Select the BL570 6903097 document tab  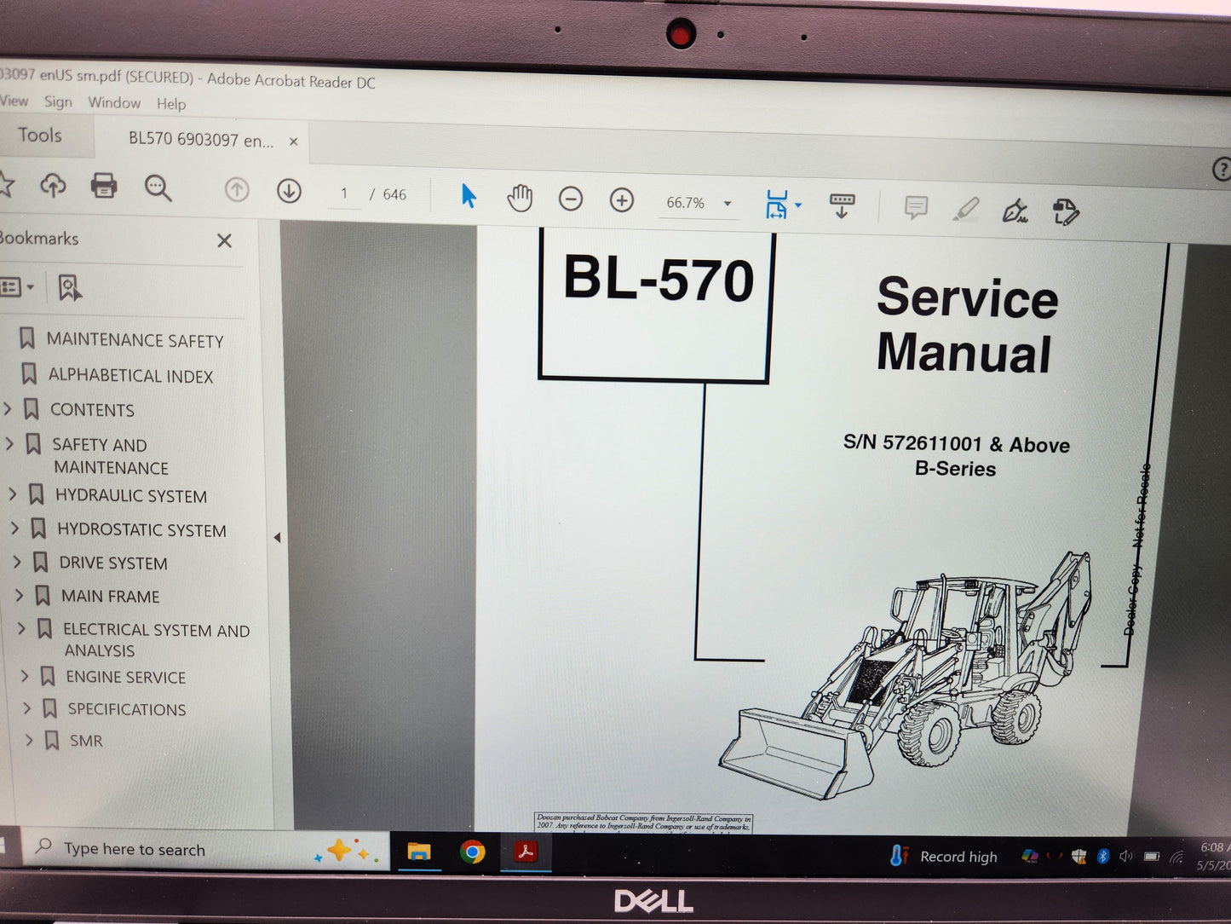(201, 140)
